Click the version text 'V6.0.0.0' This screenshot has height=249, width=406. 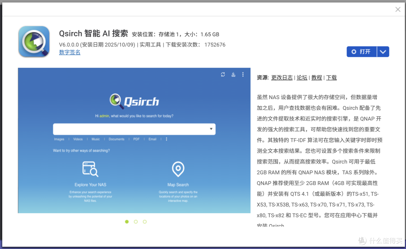pyautogui.click(x=69, y=44)
